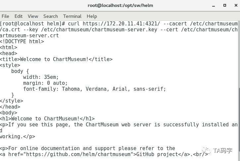The height and width of the screenshot is (161, 240).
Task: Open the Edit menu
Action: coord(18,16)
